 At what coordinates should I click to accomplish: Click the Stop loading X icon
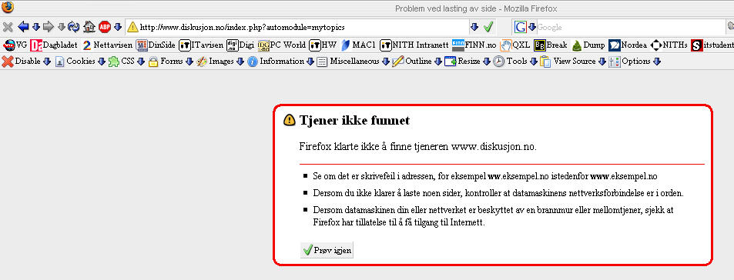[8, 27]
